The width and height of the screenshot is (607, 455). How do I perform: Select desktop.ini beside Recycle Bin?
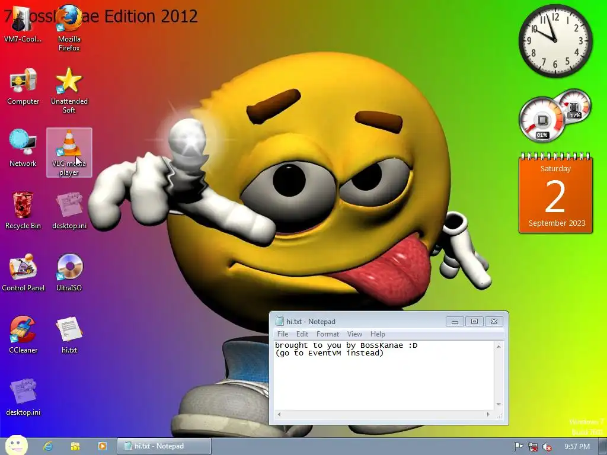[x=69, y=210]
